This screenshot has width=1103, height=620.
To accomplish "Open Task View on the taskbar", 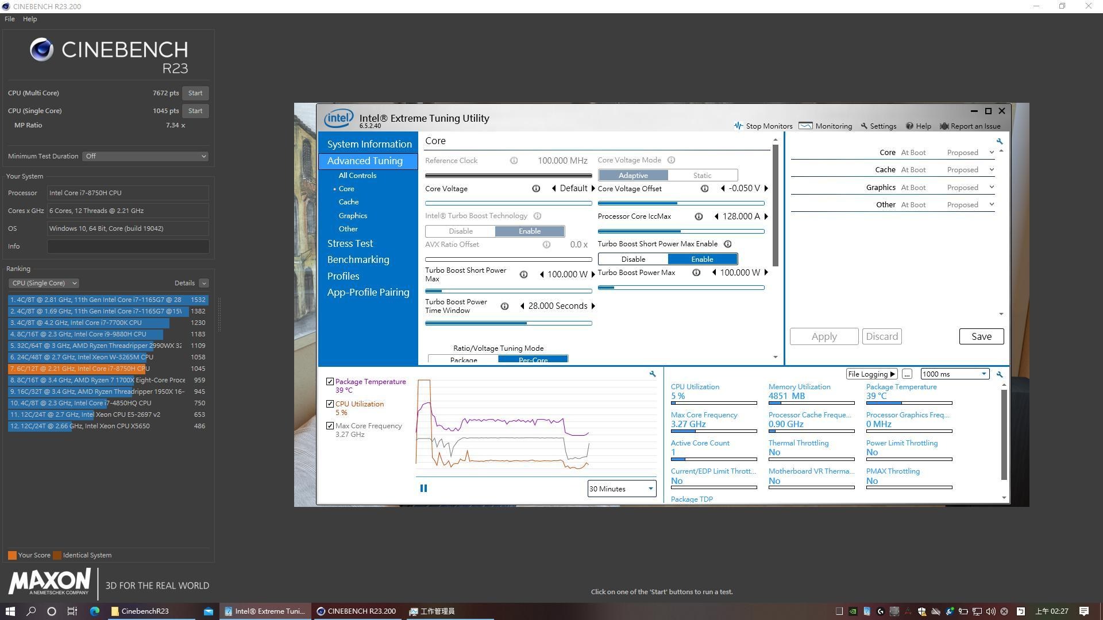I will pyautogui.click(x=72, y=611).
